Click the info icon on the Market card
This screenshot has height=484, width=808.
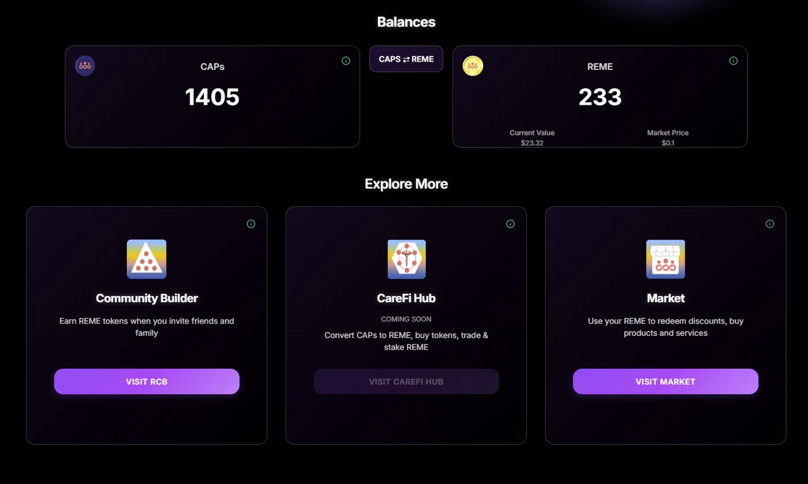click(x=770, y=224)
